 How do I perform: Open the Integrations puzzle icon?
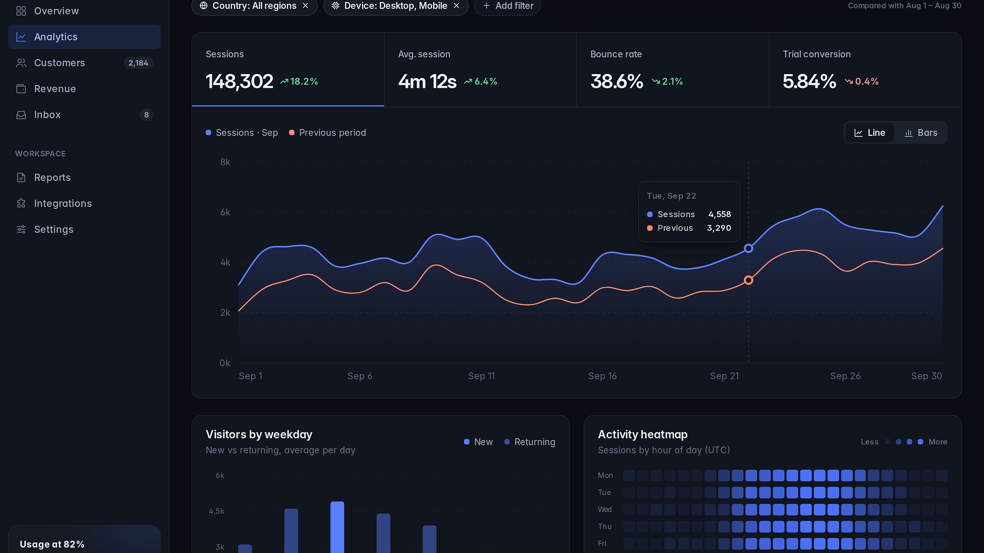coord(21,204)
